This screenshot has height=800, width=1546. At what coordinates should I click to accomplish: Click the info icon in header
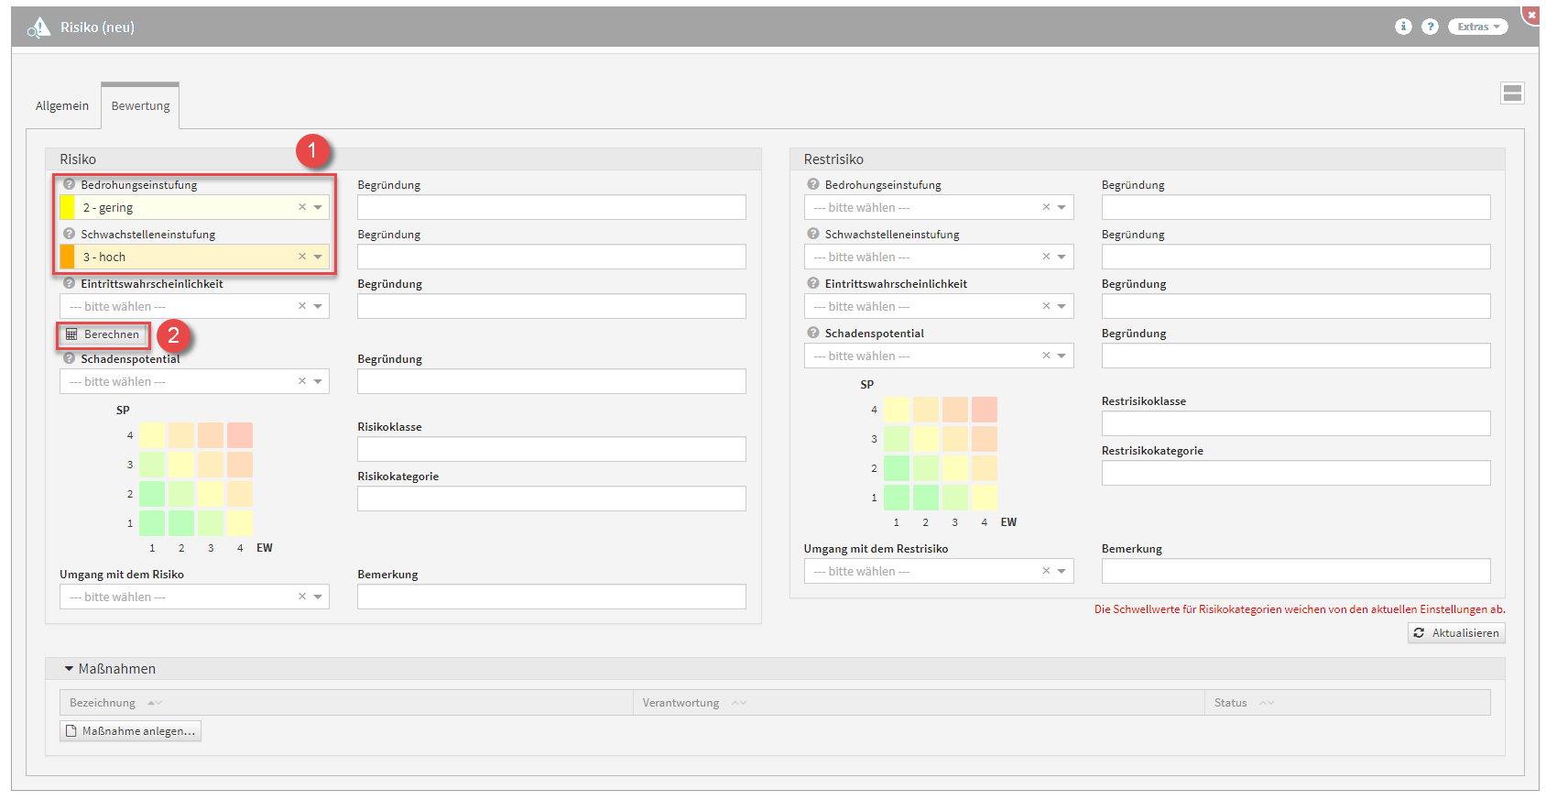[1402, 27]
